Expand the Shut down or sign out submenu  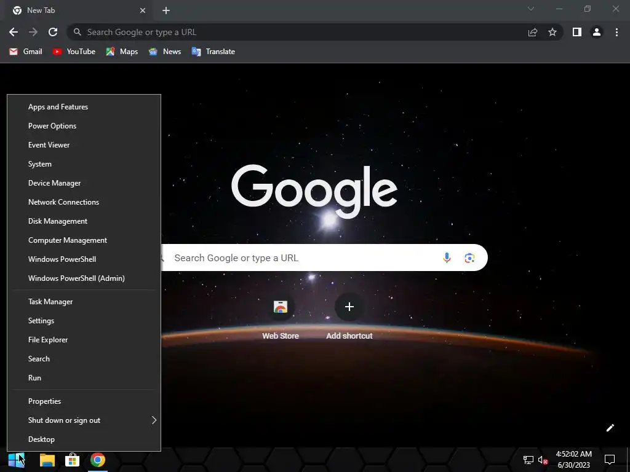[x=84, y=420]
